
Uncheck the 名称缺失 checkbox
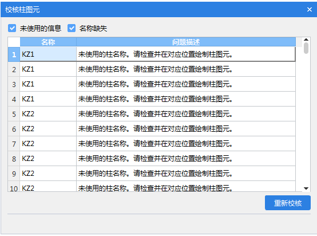(72, 28)
